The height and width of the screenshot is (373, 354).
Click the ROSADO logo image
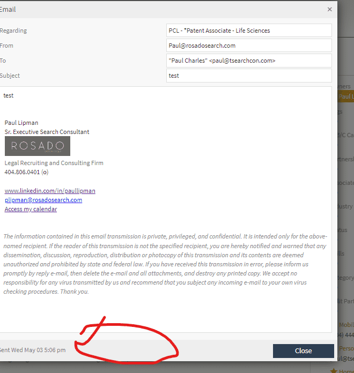[x=38, y=146]
